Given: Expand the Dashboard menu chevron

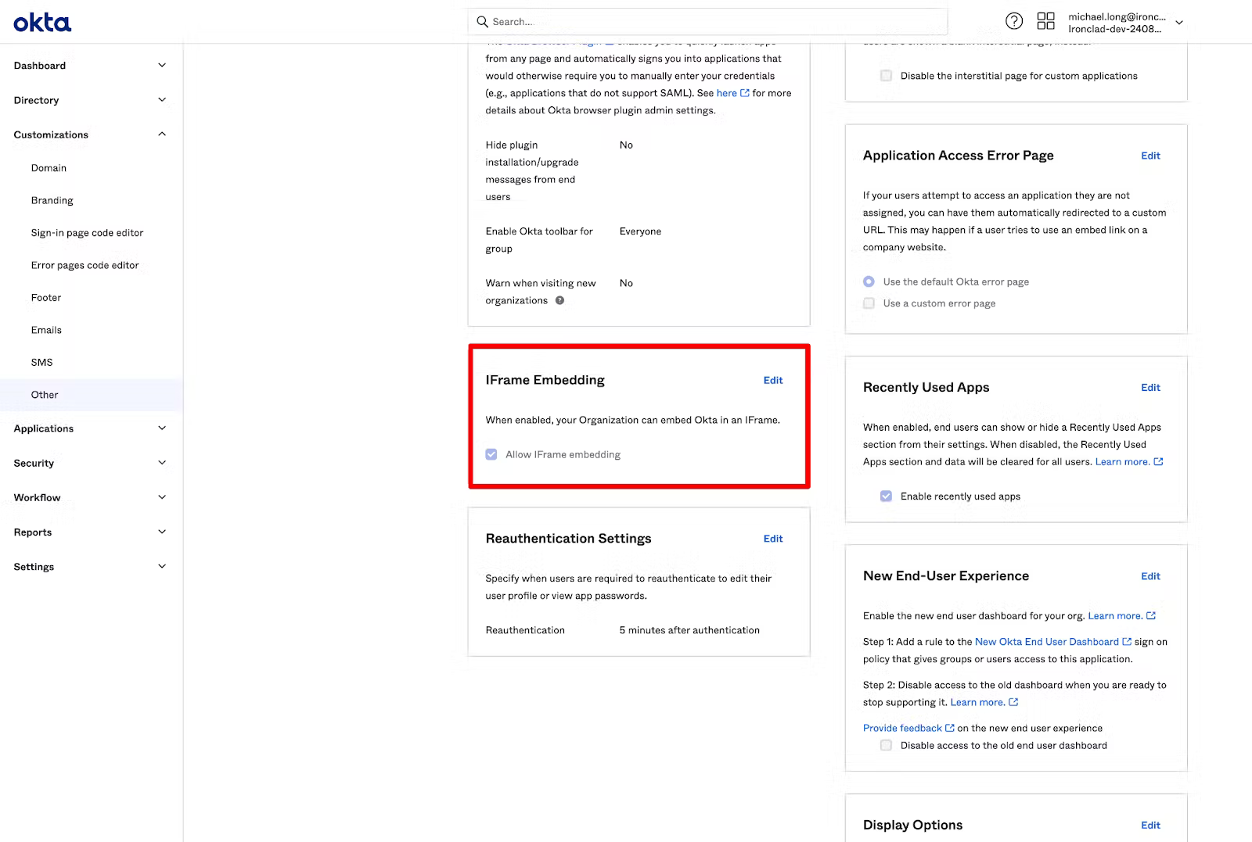Looking at the screenshot, I should 162,66.
